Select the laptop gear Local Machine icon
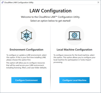Viewport: 101px width, 93px height. point(74,36)
